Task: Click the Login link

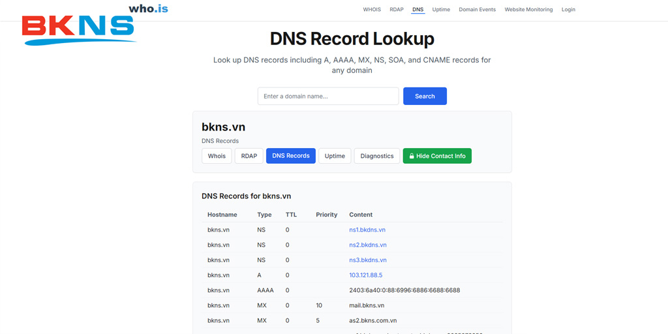Action: 568,10
